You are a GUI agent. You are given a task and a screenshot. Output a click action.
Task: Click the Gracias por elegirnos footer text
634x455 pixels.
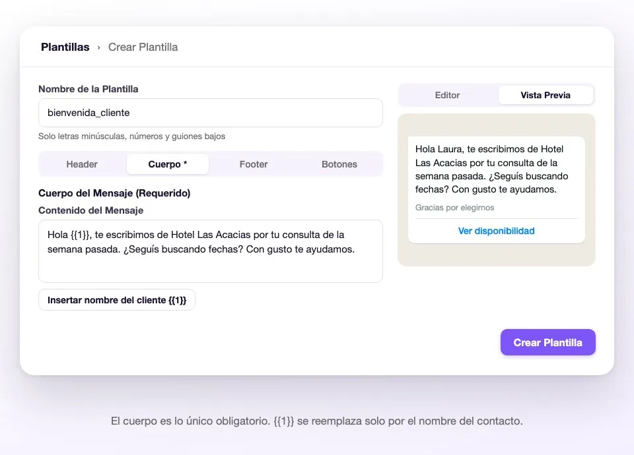454,208
